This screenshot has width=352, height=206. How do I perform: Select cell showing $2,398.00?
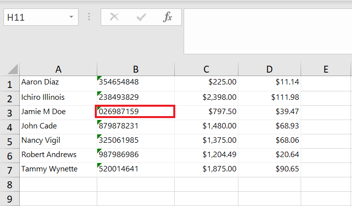click(206, 97)
